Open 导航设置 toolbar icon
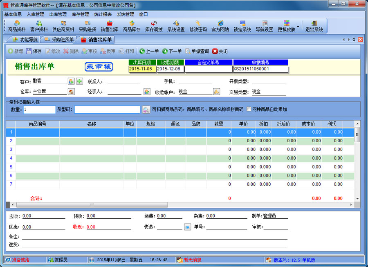Screen dimensions: 368x267 pyautogui.click(x=265, y=26)
